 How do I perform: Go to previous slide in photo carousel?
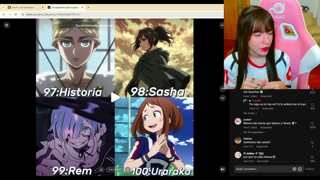click(101, 170)
